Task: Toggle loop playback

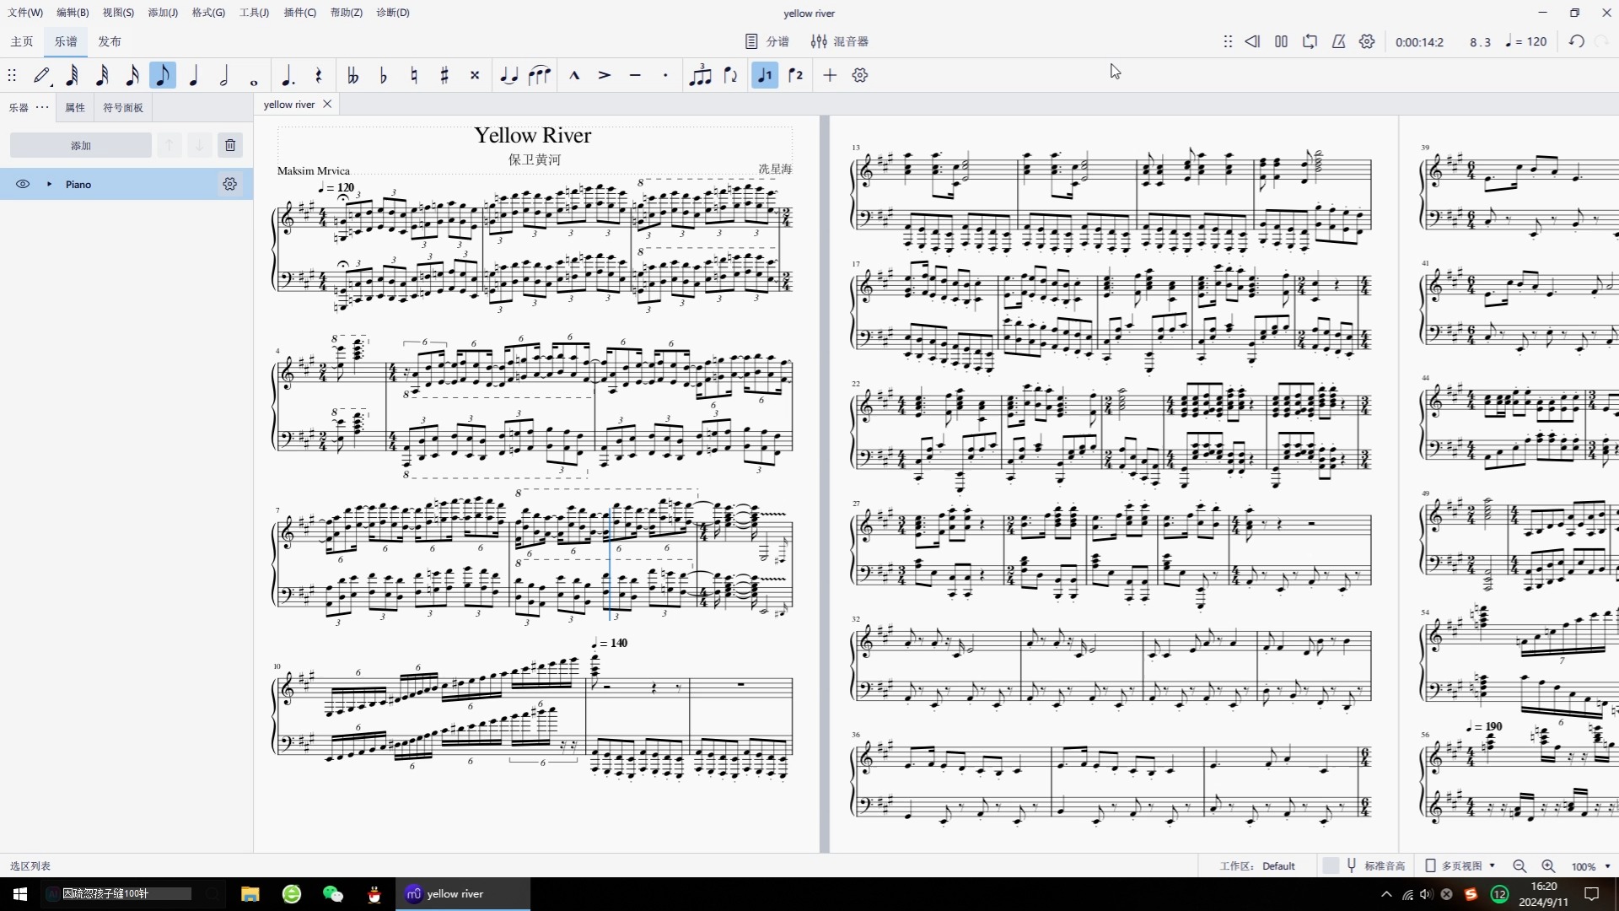Action: (1310, 41)
